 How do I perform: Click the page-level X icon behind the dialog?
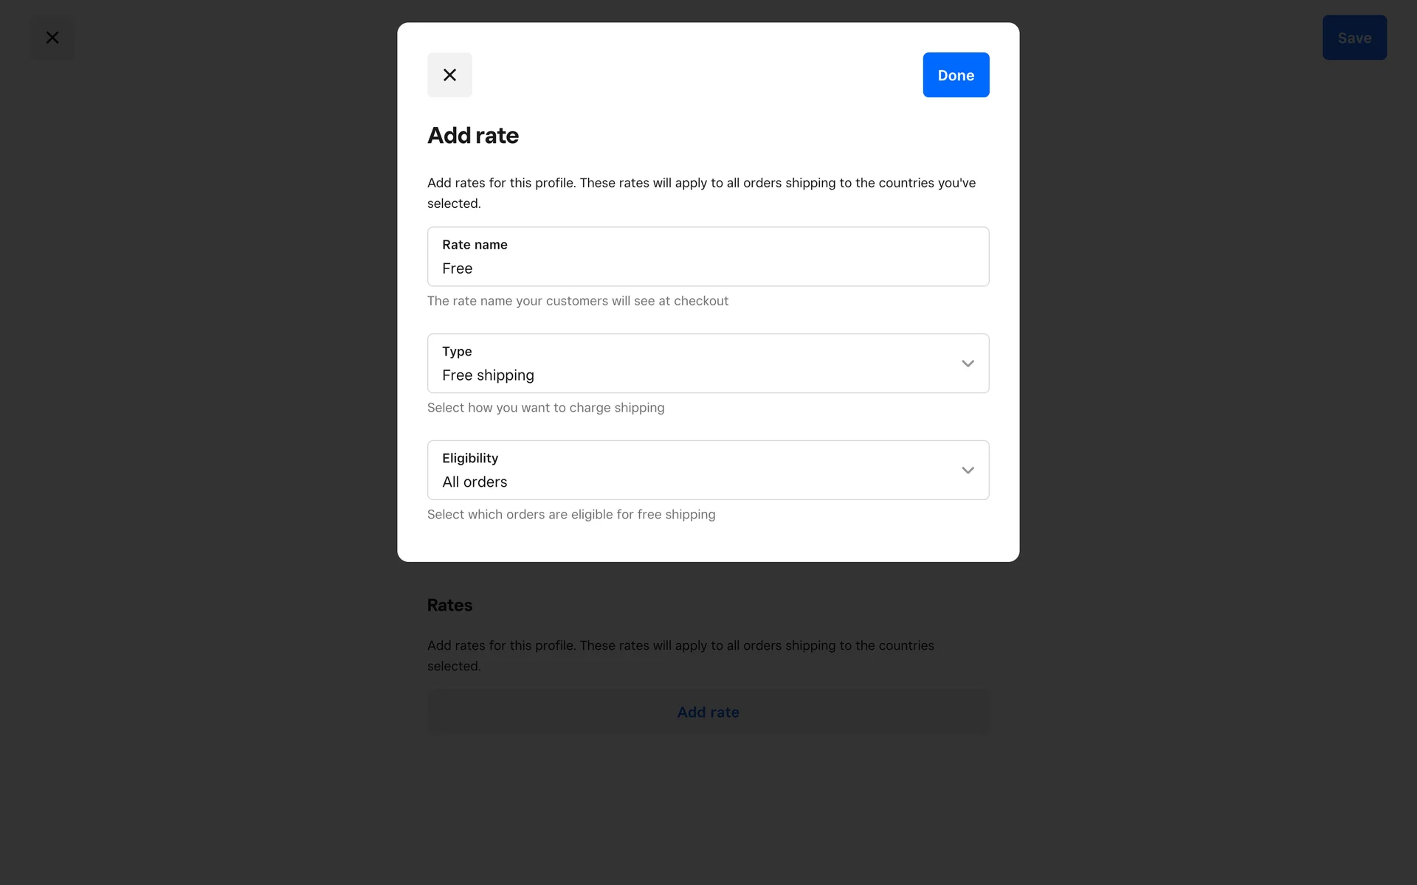coord(52,38)
